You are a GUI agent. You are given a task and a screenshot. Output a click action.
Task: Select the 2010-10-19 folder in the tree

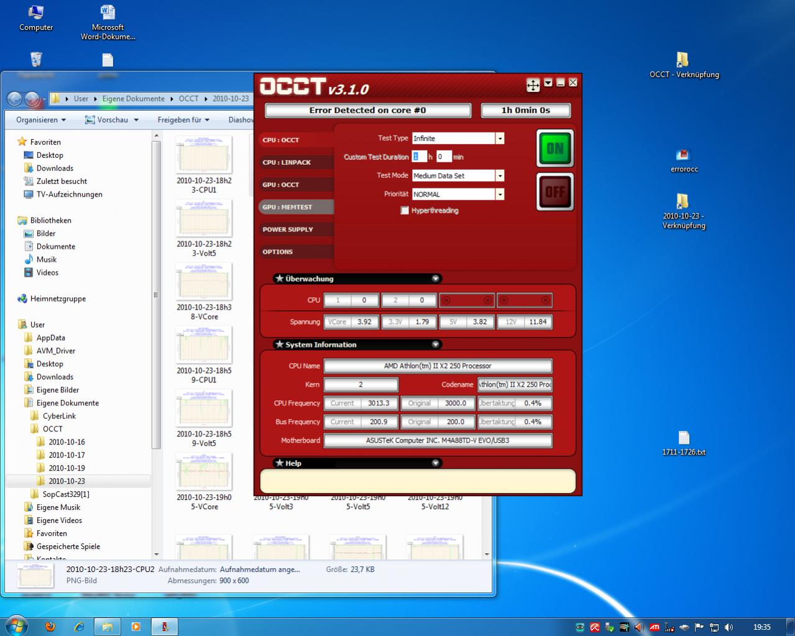point(67,468)
